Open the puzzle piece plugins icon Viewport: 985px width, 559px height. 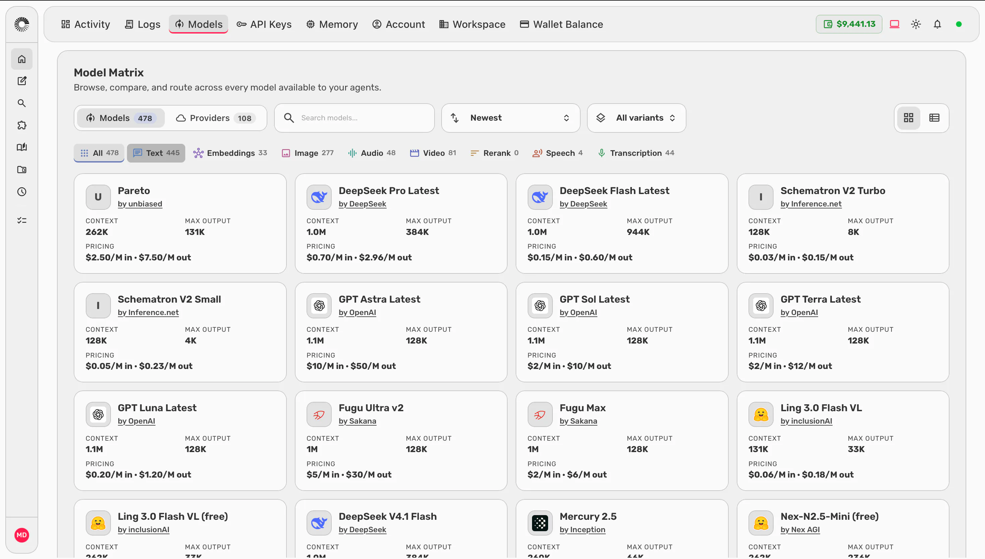[21, 125]
